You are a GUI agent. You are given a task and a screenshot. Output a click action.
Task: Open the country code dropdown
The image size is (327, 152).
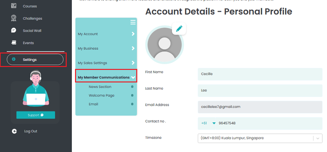point(214,124)
